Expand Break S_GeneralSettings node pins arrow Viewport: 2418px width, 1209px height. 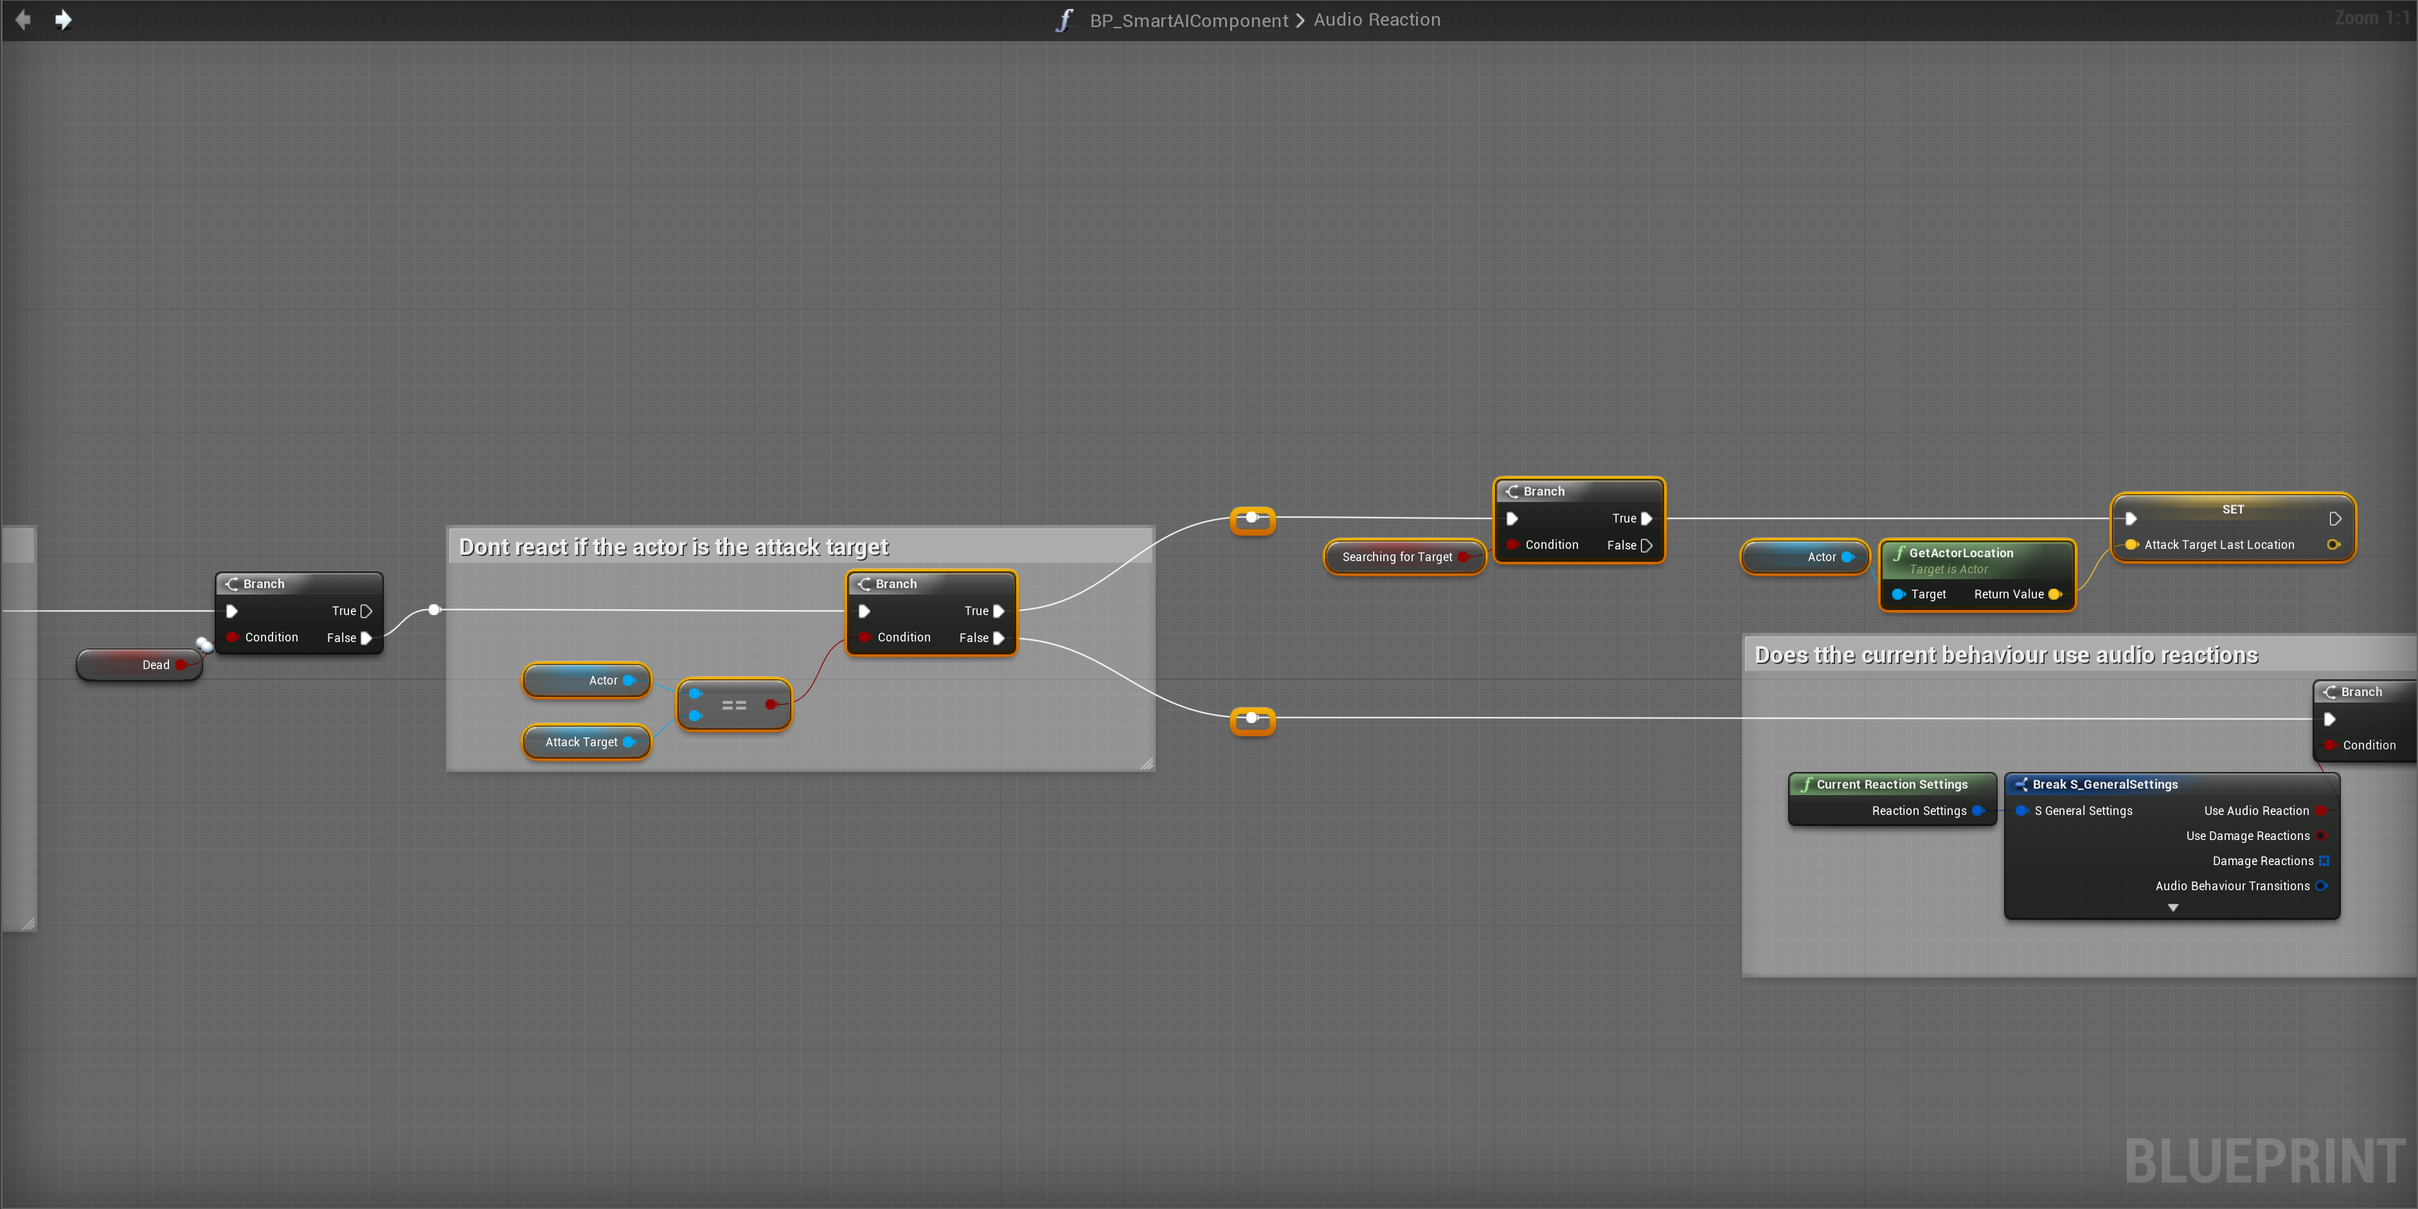tap(2172, 908)
